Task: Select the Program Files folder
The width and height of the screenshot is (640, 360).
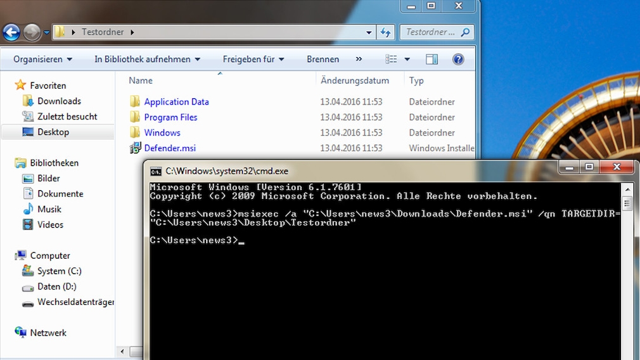Action: coord(170,117)
